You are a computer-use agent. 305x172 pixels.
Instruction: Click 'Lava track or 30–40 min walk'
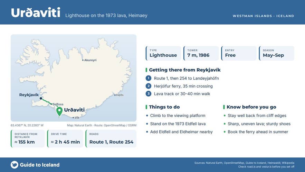[x=182, y=94]
